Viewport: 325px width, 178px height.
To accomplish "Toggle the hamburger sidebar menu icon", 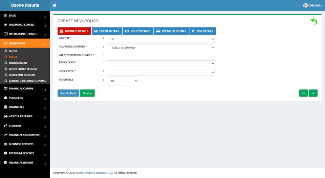I will [54, 5].
